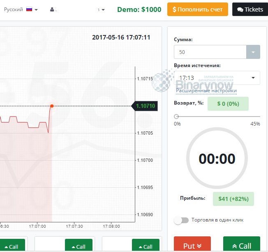
Task: Click the 17:07:30 time axis label
Action: [74, 226]
